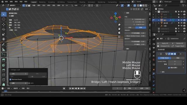This screenshot has width=187, height=105.
Task: Switch to wireframe viewport shading
Action: click(x=138, y=6)
